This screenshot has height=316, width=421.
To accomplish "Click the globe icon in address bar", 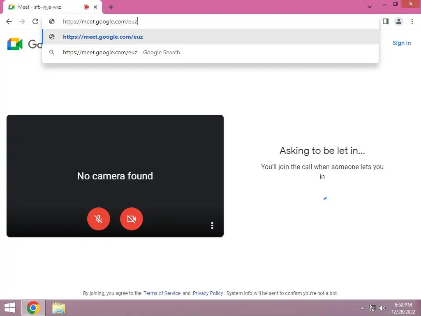I will click(x=52, y=21).
